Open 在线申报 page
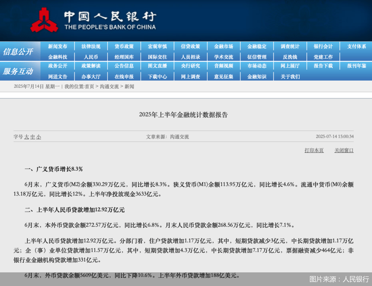The width and height of the screenshot is (372, 286). tap(124, 77)
